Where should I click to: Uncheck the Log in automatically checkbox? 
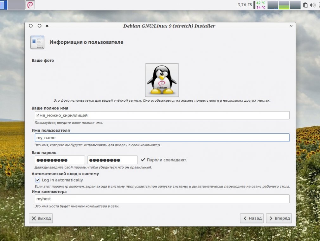click(x=38, y=180)
